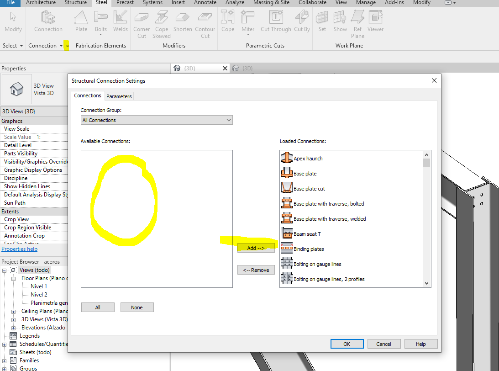Screen dimensions: 499x371
Task: Click the Help button in dialog
Action: (421, 344)
